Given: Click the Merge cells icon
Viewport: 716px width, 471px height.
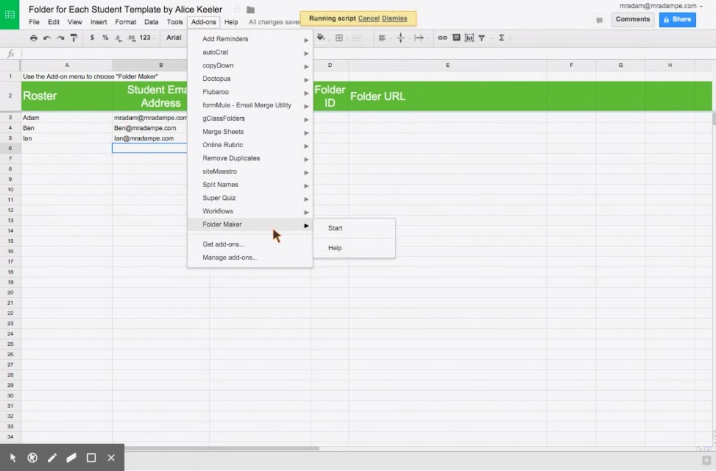Looking at the screenshot, I should [x=357, y=38].
